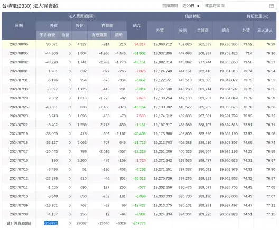Click date 2024/07/09 row
Screen dimensions: 279x230
coord(19,206)
